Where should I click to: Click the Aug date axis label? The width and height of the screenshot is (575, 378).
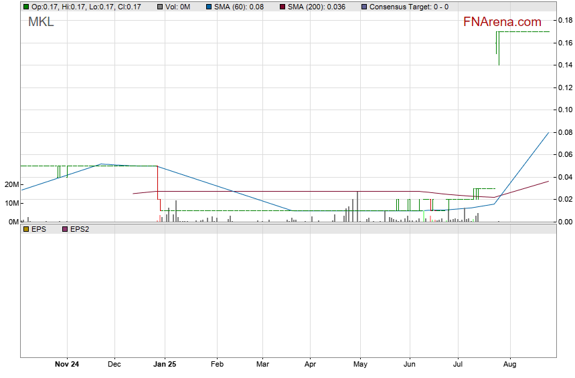[x=509, y=365]
